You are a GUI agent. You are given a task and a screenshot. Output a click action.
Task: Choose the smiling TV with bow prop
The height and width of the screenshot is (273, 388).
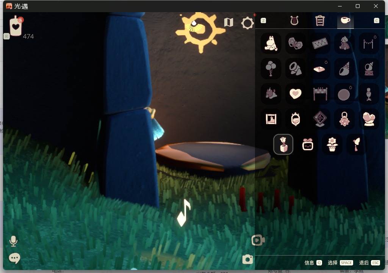click(308, 144)
